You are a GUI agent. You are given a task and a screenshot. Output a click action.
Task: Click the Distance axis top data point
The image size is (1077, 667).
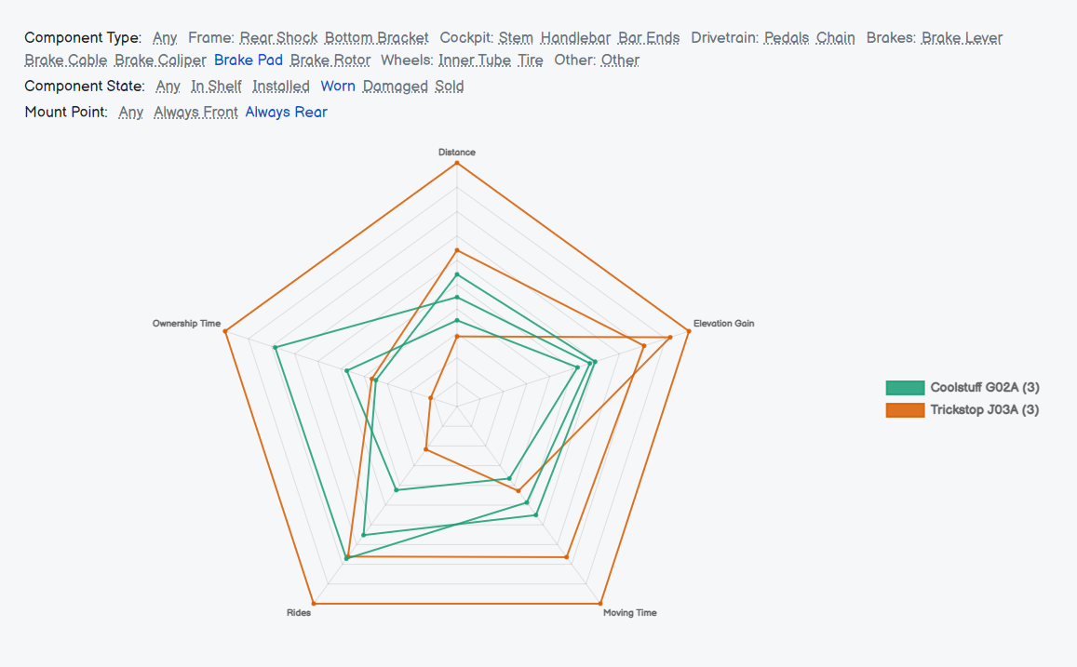point(457,163)
